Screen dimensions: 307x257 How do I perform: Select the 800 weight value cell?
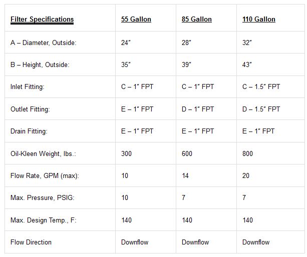click(248, 153)
